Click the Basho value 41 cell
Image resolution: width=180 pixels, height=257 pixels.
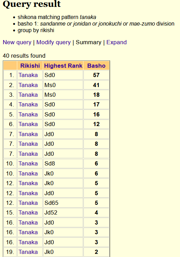click(96, 85)
